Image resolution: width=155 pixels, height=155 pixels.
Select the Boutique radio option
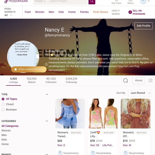(x=3, y=110)
